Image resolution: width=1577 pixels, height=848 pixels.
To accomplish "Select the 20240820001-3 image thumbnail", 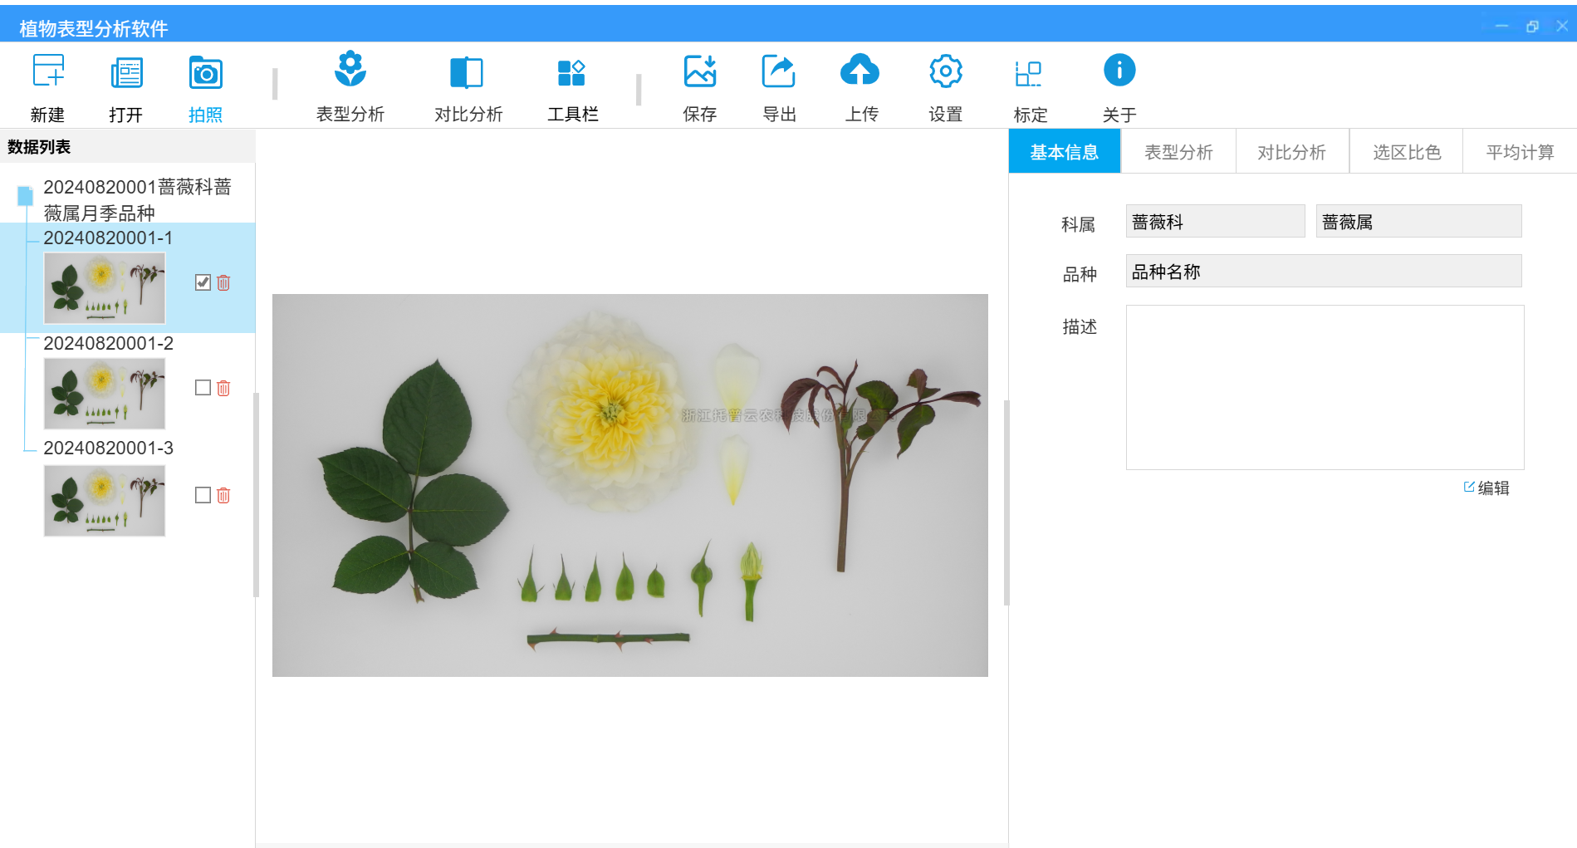I will pyautogui.click(x=104, y=500).
